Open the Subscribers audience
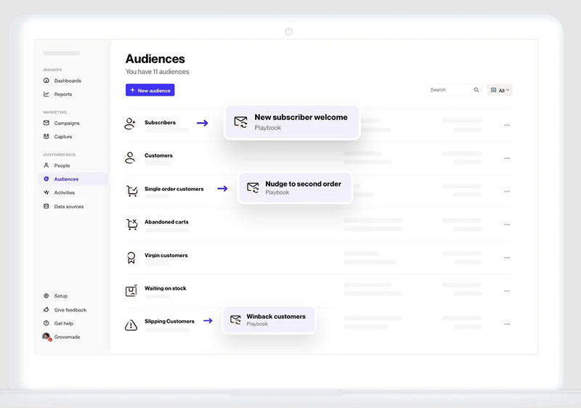The image size is (581, 408). point(160,123)
